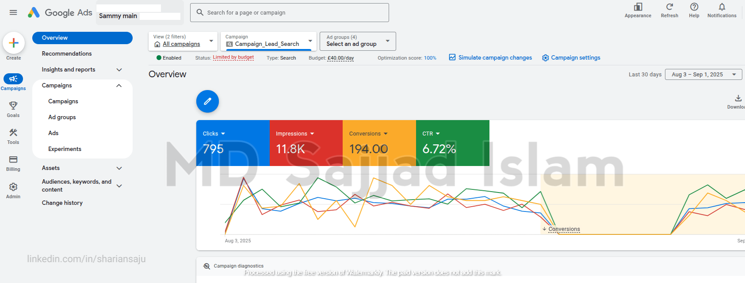Image resolution: width=745 pixels, height=283 pixels.
Task: Click the Last 30 days label
Action: pyautogui.click(x=645, y=75)
